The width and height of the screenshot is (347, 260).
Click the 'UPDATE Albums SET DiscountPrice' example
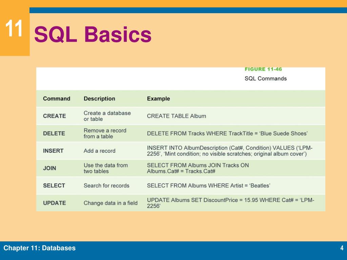[x=230, y=203]
